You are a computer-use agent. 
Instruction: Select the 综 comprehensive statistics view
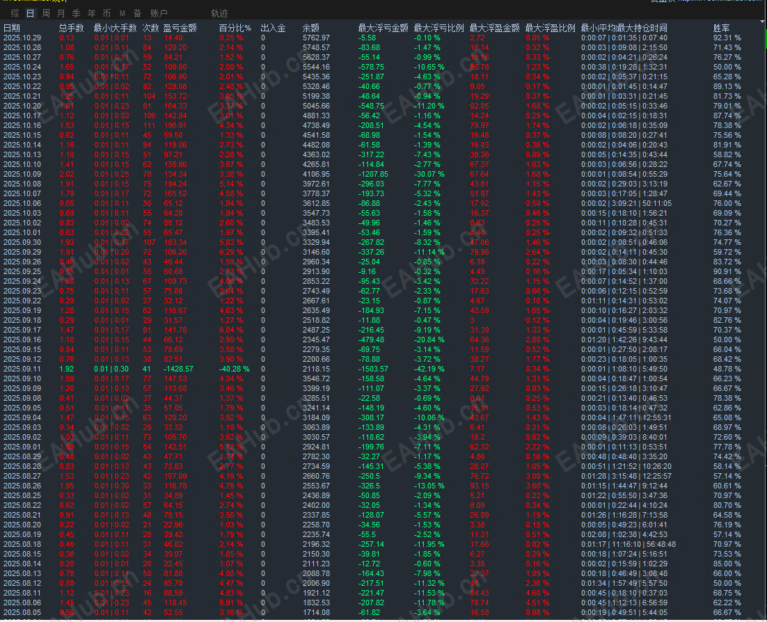14,13
